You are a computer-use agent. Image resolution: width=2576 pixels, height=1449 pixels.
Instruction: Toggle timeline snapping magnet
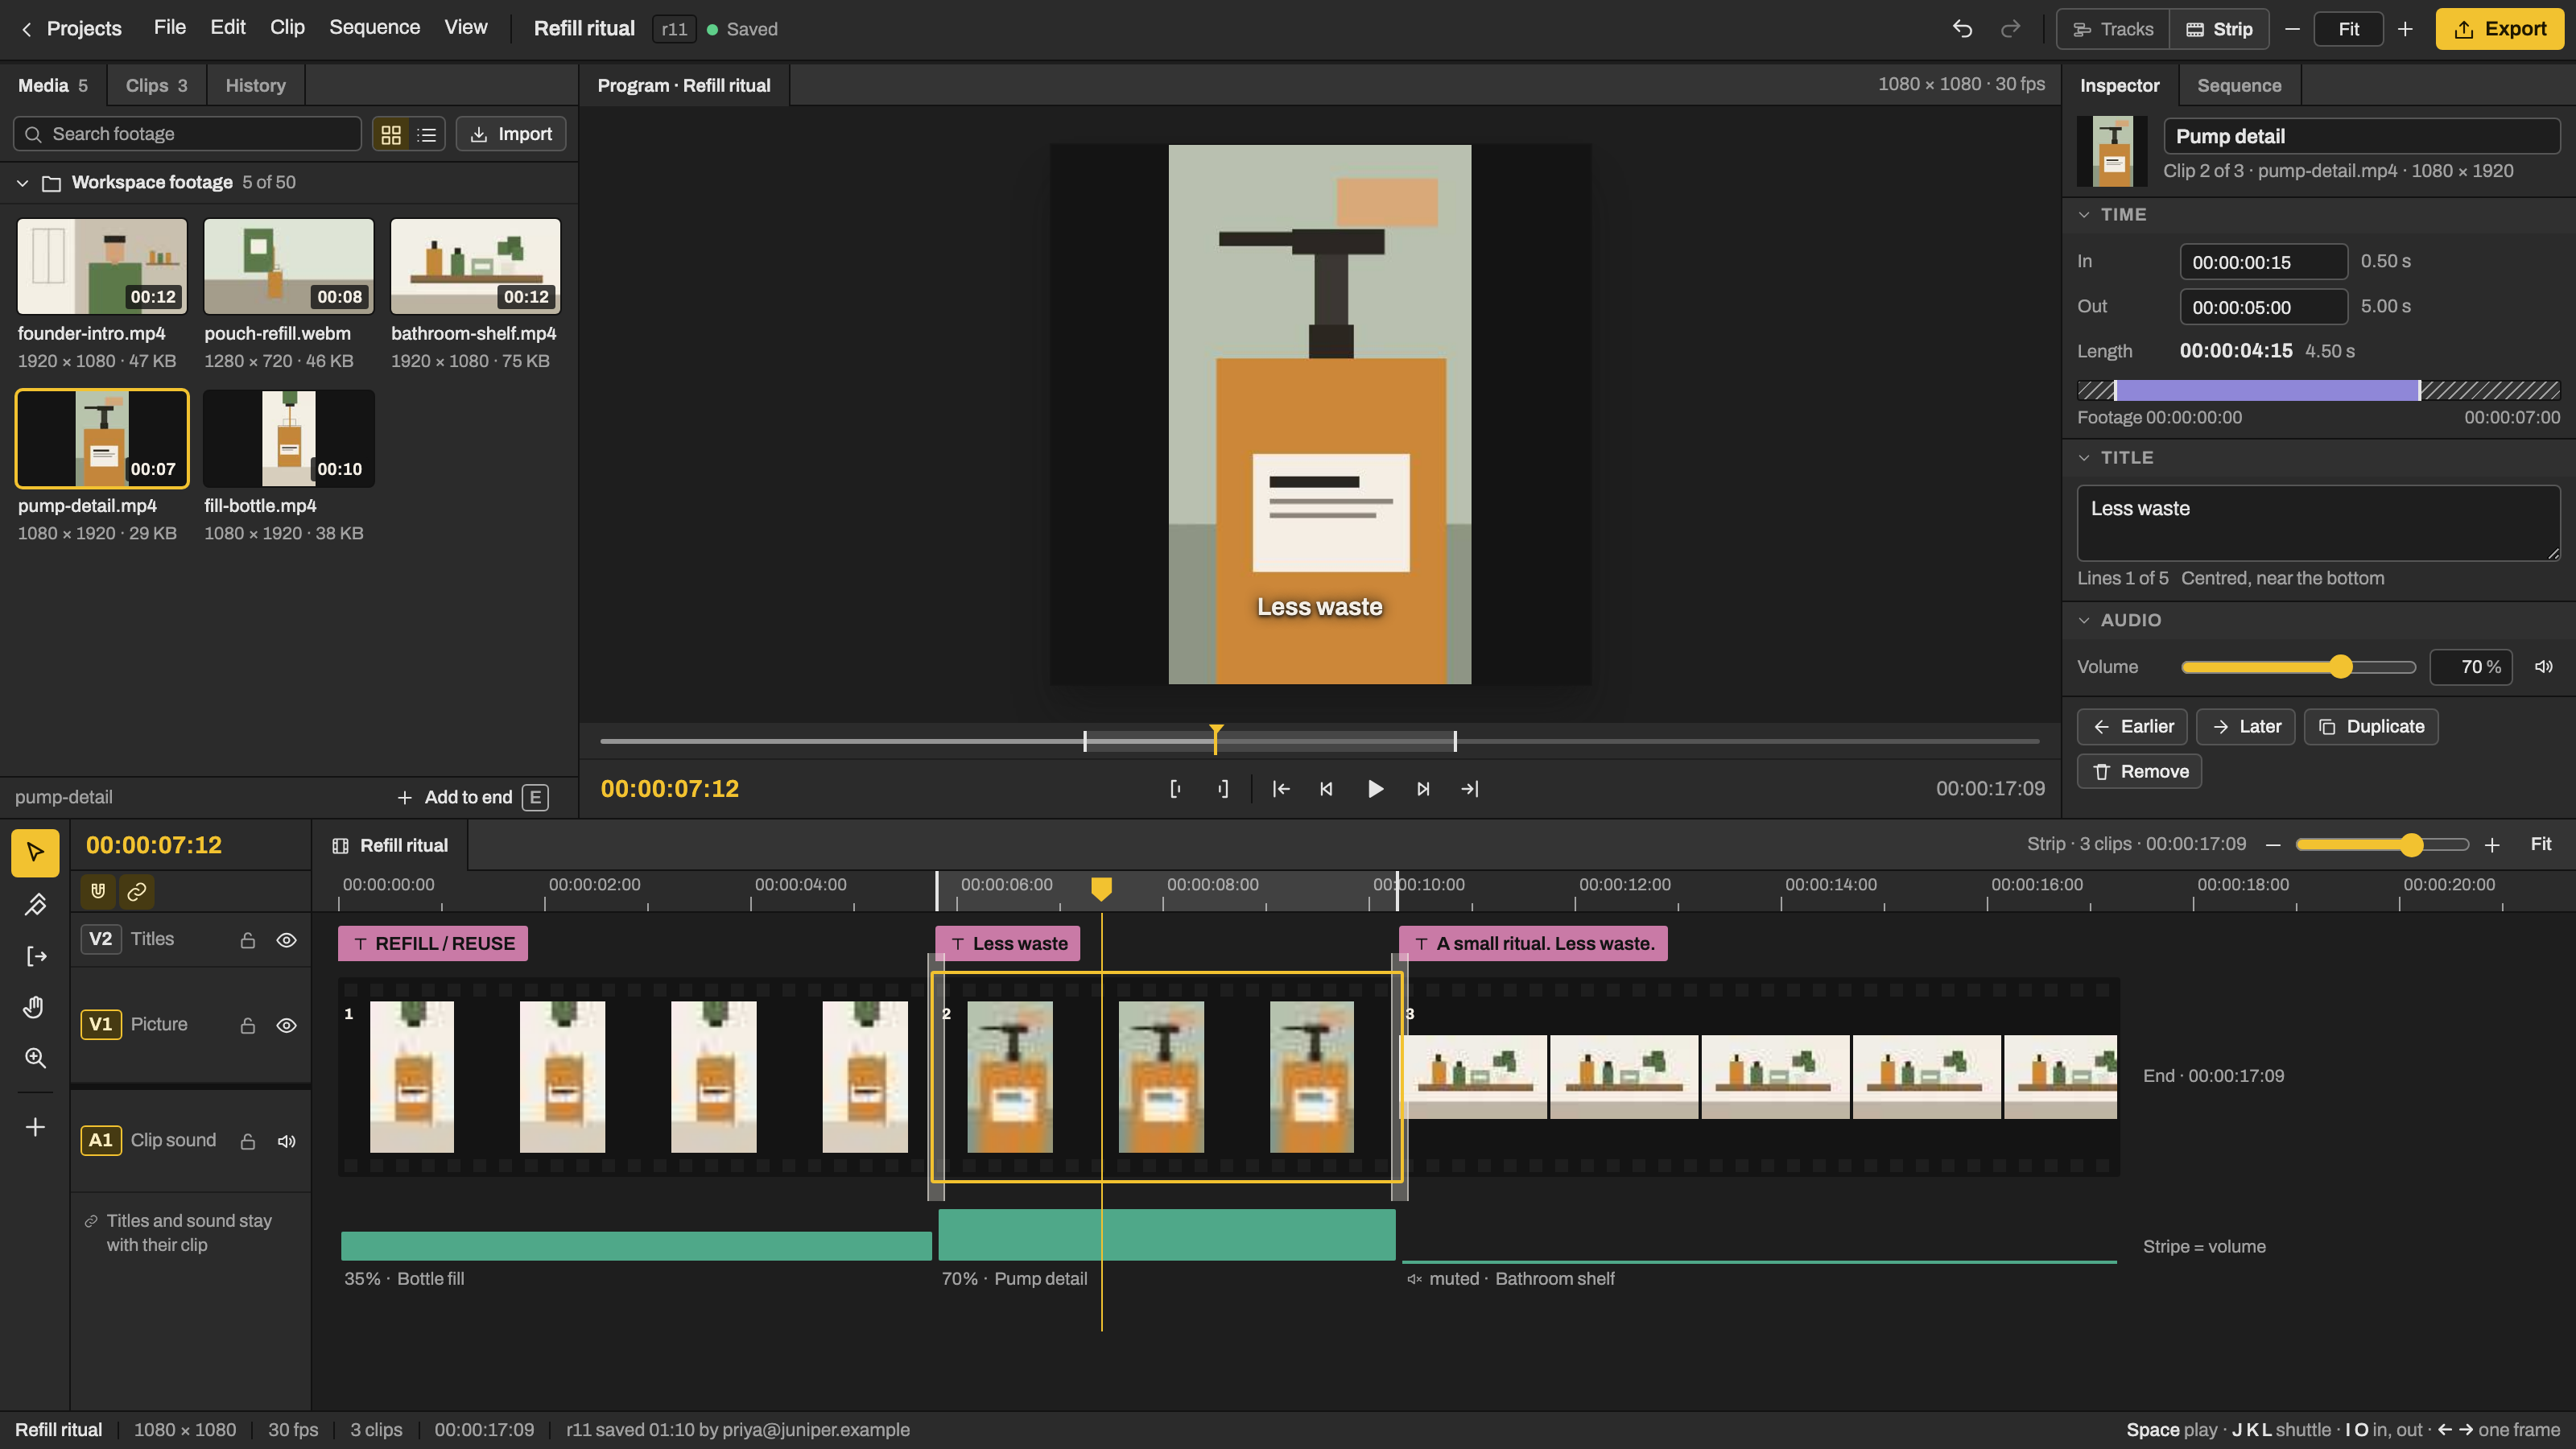(98, 891)
